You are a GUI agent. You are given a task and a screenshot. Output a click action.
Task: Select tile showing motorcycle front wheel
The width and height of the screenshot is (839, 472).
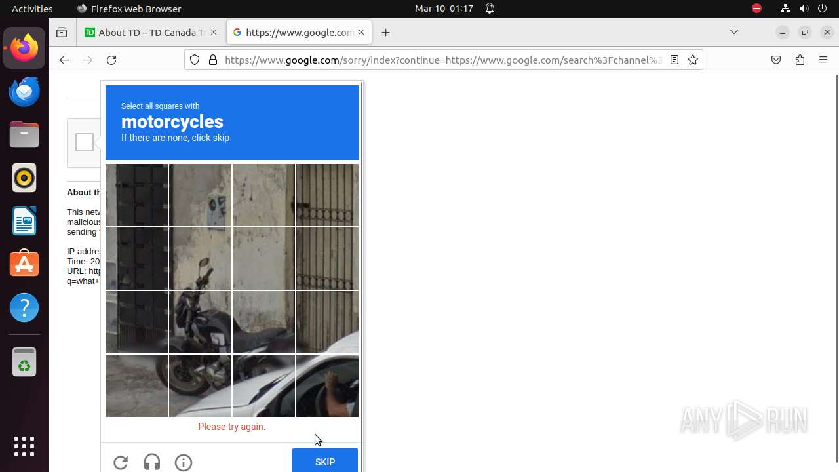tap(200, 385)
